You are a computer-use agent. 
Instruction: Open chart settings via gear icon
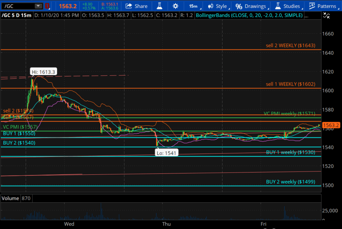click(x=175, y=6)
